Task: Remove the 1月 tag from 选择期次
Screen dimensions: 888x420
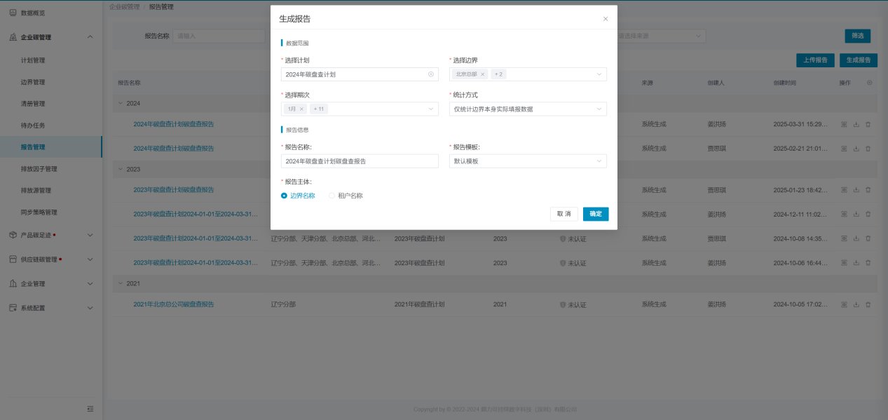Action: pyautogui.click(x=301, y=109)
